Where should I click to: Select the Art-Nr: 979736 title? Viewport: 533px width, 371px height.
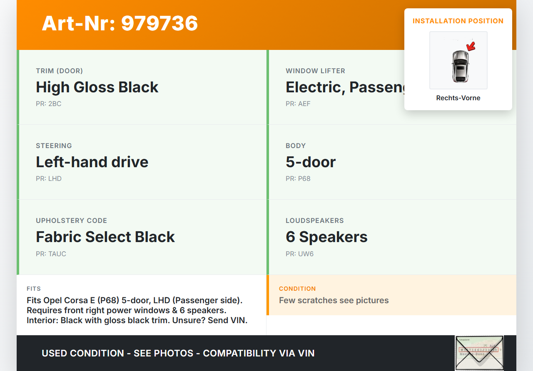120,23
